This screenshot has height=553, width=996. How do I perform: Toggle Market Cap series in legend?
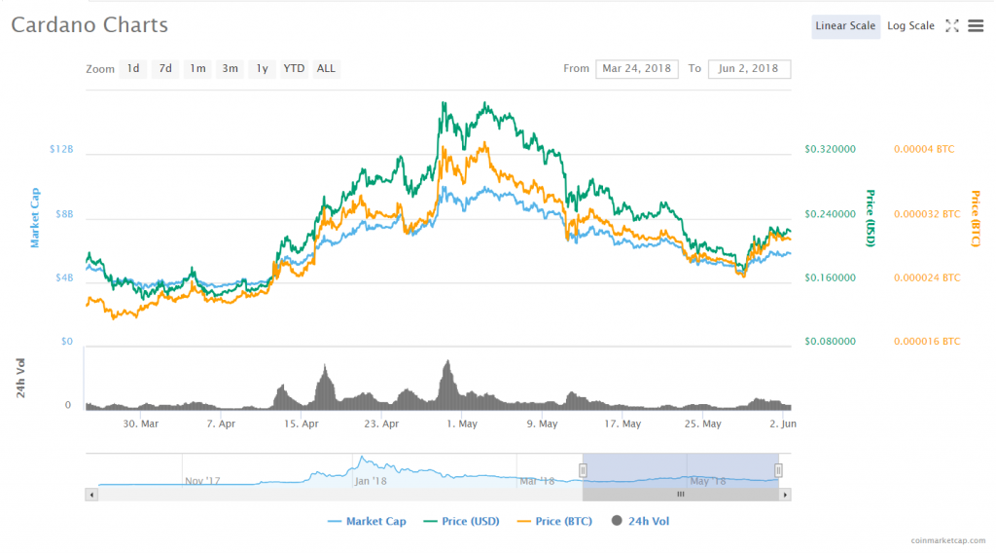pos(367,521)
